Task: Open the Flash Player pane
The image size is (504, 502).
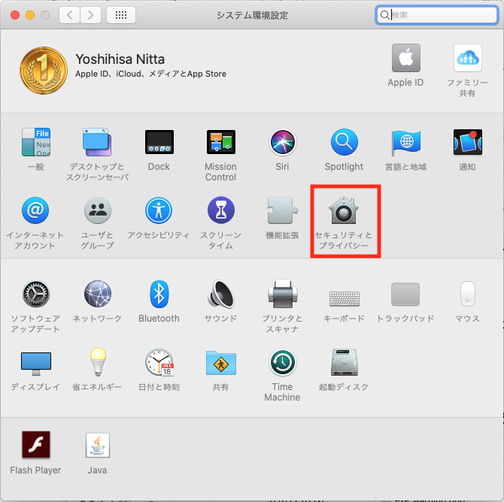Action: tap(35, 446)
